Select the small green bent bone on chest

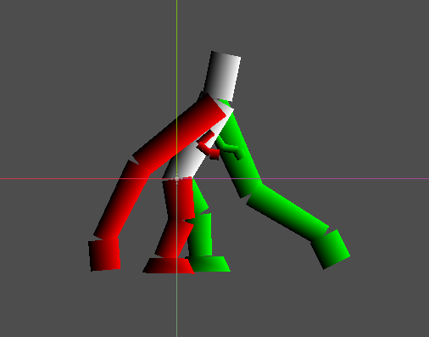tap(231, 149)
